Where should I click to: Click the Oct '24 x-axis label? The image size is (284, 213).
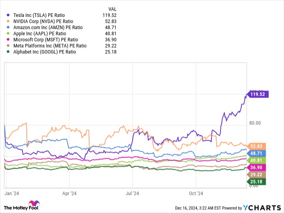pos(196,193)
